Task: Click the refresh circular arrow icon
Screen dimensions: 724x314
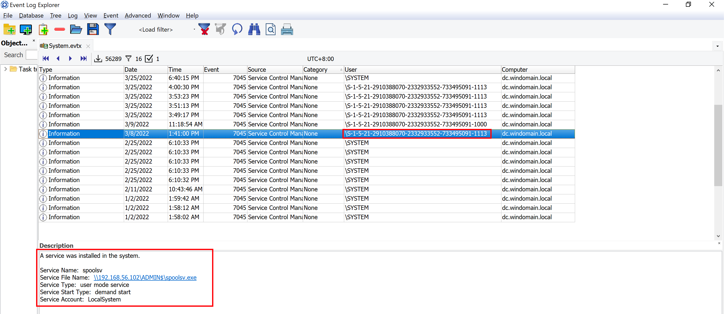Action: tap(237, 29)
